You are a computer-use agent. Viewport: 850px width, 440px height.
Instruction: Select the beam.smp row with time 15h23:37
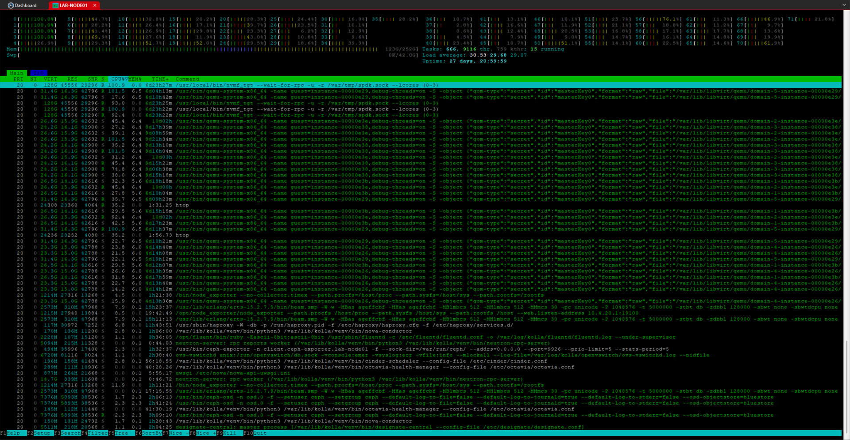[421, 307]
